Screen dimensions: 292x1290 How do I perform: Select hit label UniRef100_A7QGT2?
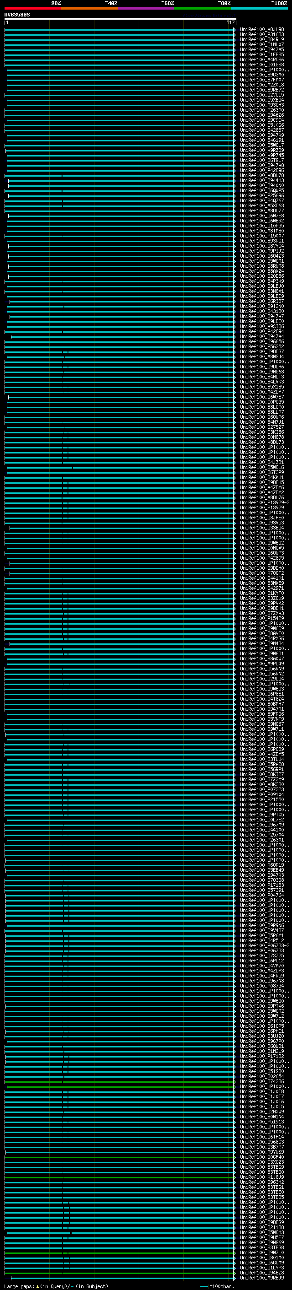261,573
